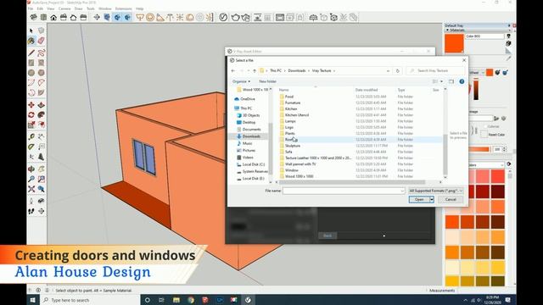Activate the Paint Bucket tool
Viewport: 543px width, 305px height.
[31, 41]
